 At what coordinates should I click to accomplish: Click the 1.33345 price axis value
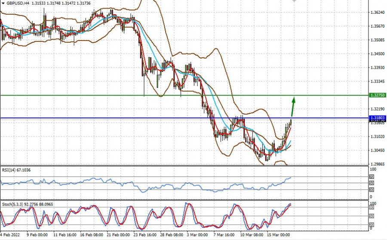click(378, 81)
